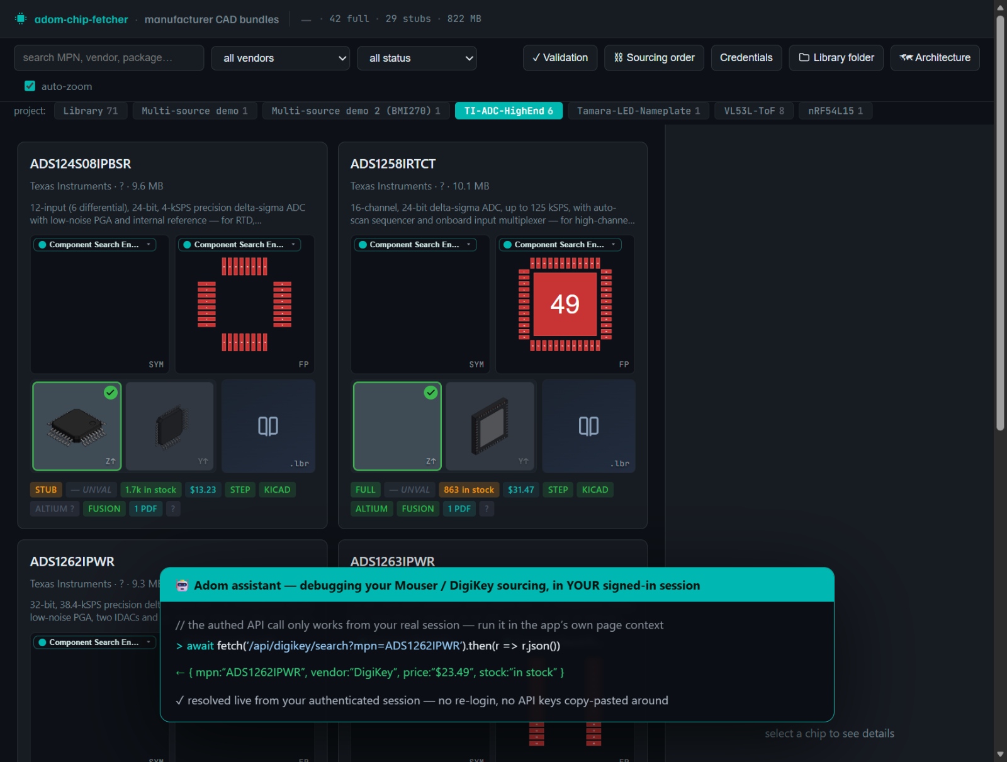The image size is (1007, 762).
Task: Click the UNVAL badge on ADS1258IRTCT
Action: pos(410,490)
